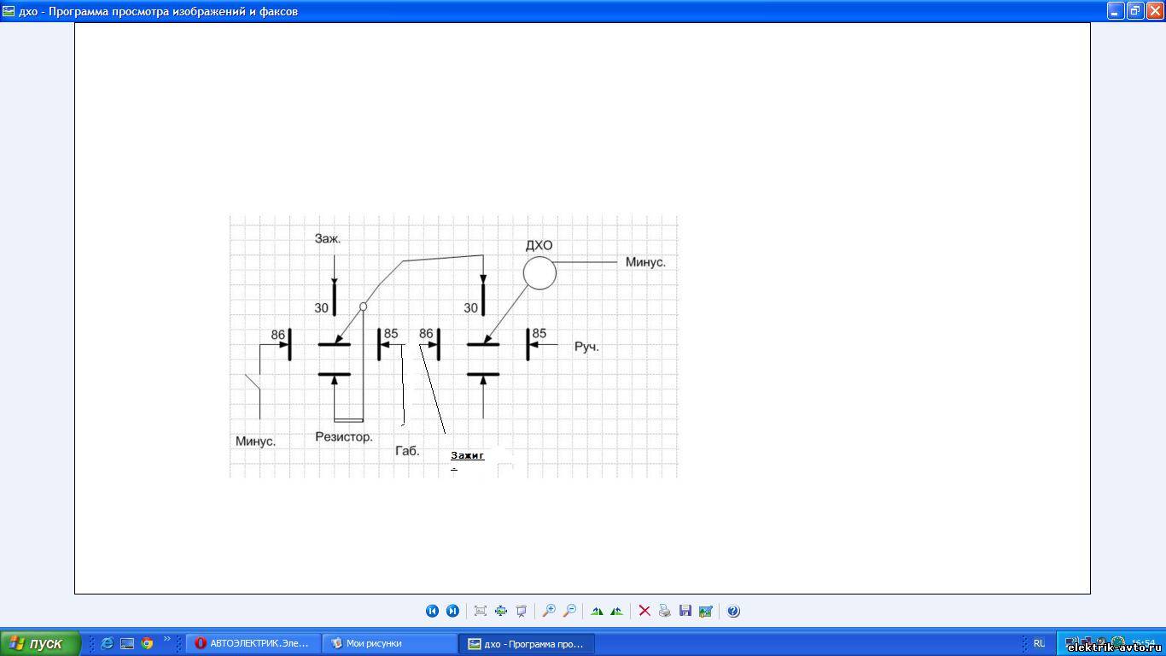Save a copy using floppy disk icon
Screen dimensions: 1166x656
(x=685, y=611)
